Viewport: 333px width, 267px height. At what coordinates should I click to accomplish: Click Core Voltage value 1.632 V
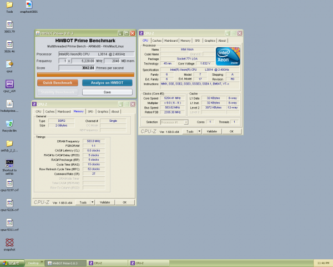[x=205, y=63]
